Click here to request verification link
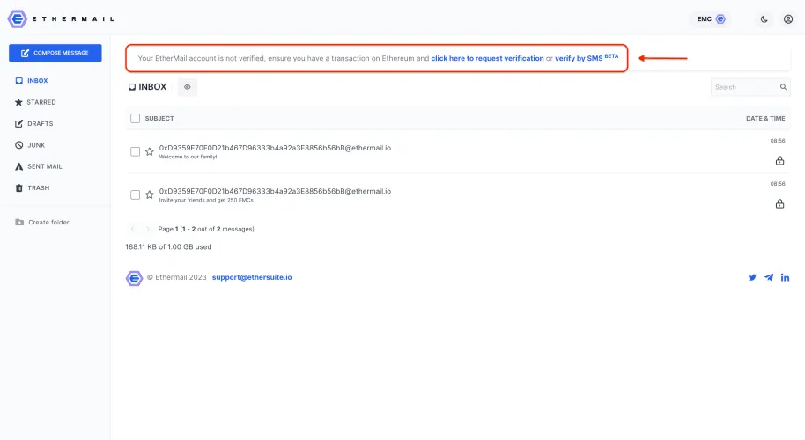805x440 pixels. [487, 58]
